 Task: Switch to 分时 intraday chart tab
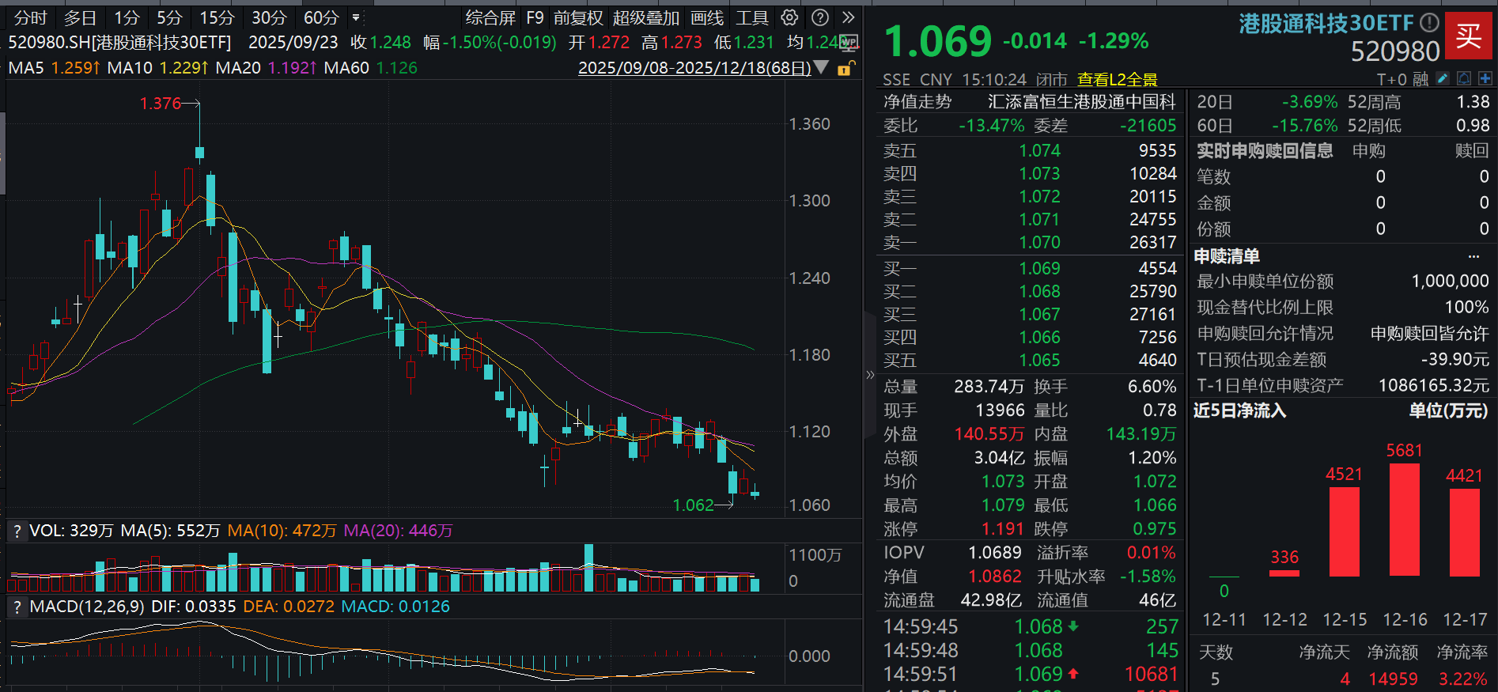point(31,17)
